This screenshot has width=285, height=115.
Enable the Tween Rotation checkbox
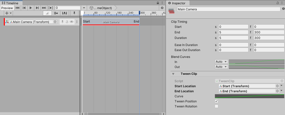pyautogui.click(x=216, y=106)
